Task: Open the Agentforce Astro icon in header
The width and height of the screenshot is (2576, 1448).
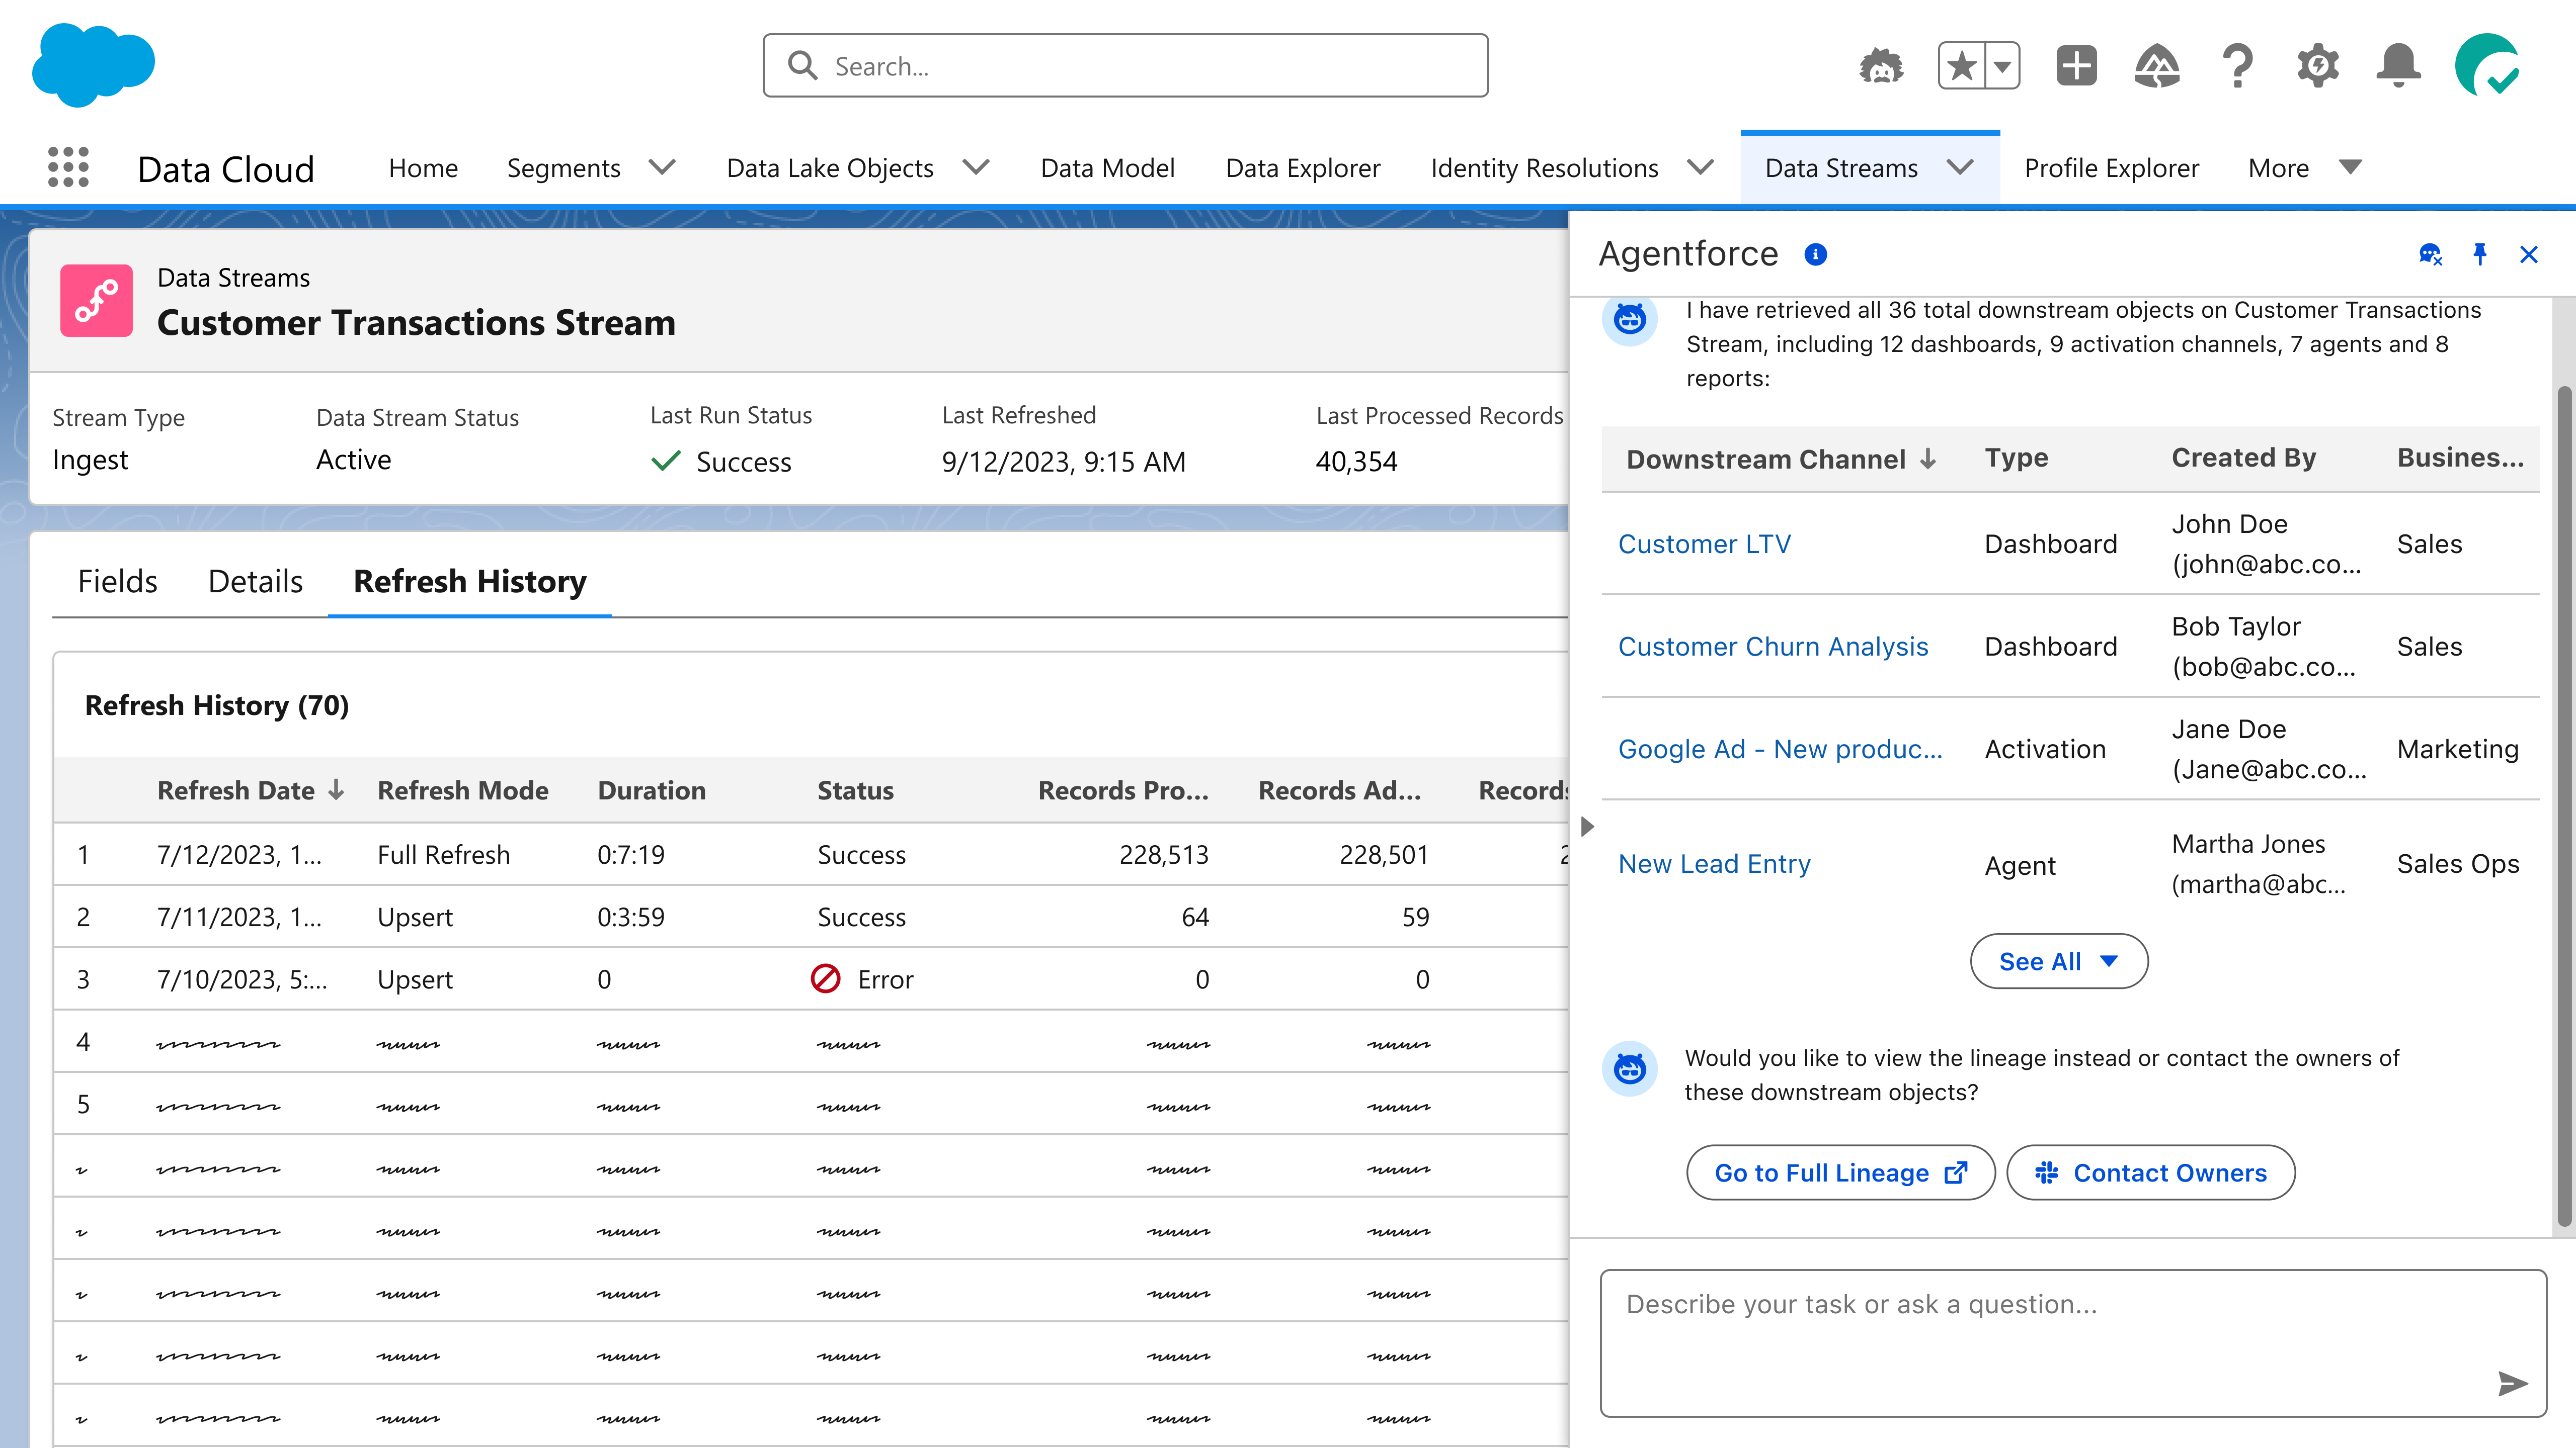Action: 1881,66
